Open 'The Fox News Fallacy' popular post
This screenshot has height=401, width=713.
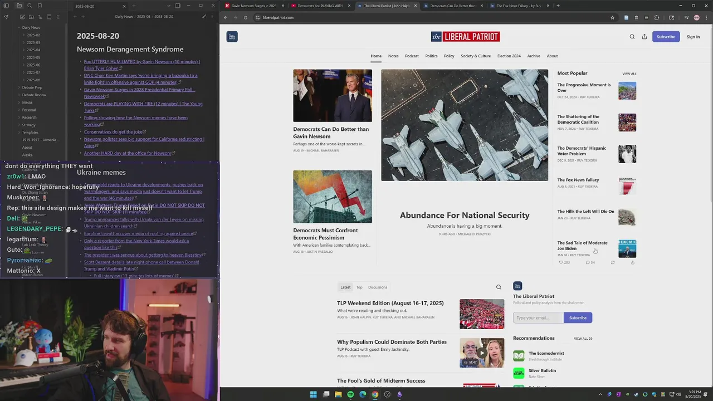click(578, 180)
